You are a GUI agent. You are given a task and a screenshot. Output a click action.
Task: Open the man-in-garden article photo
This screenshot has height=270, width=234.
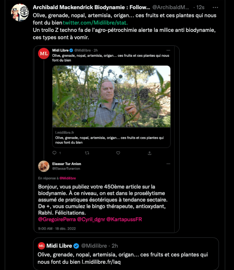pos(111,96)
